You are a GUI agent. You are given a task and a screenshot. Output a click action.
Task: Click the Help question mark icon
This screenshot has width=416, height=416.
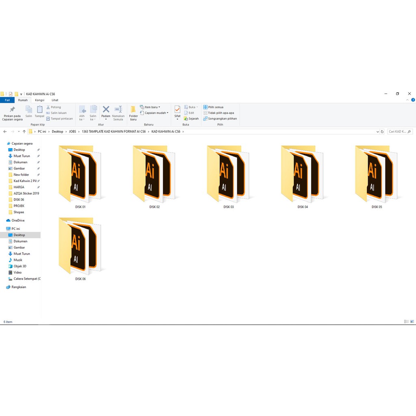(x=413, y=100)
